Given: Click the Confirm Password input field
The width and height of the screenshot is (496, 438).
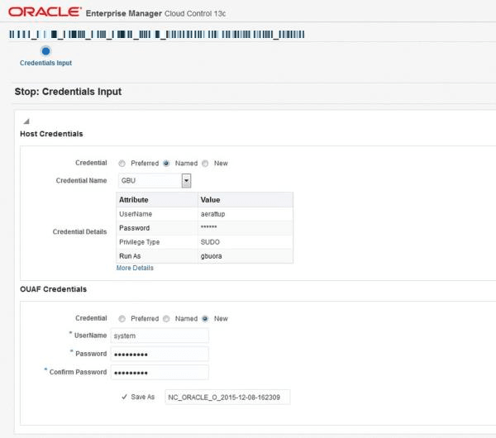Looking at the screenshot, I should [x=160, y=372].
